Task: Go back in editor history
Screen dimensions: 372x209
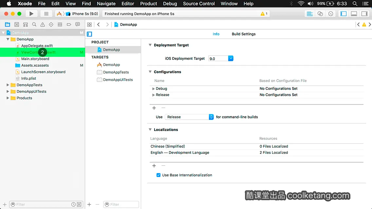Action: [x=99, y=24]
